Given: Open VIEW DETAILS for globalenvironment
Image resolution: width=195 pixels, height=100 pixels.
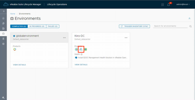Looking at the screenshot, I should (x=19, y=65).
